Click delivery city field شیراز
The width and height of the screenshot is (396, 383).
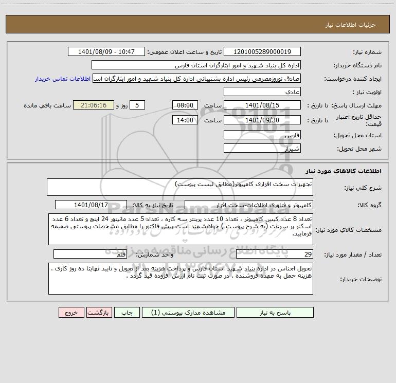click(262, 148)
